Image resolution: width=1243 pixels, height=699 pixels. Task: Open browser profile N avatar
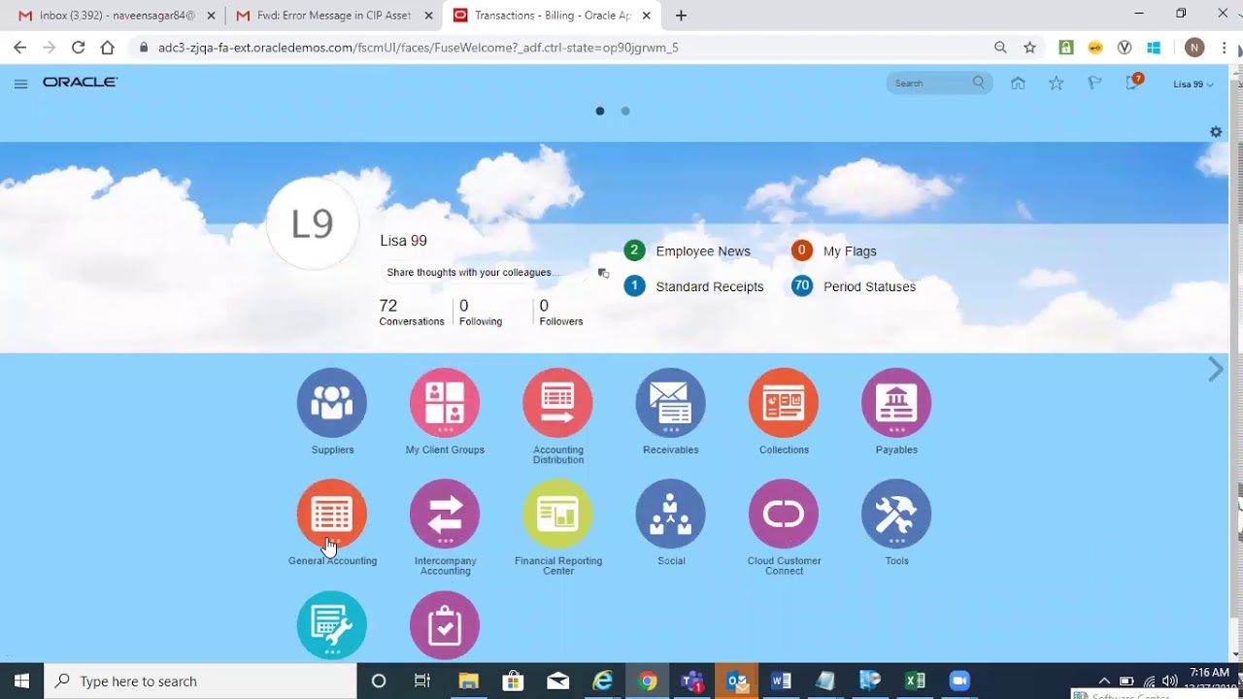[1194, 48]
